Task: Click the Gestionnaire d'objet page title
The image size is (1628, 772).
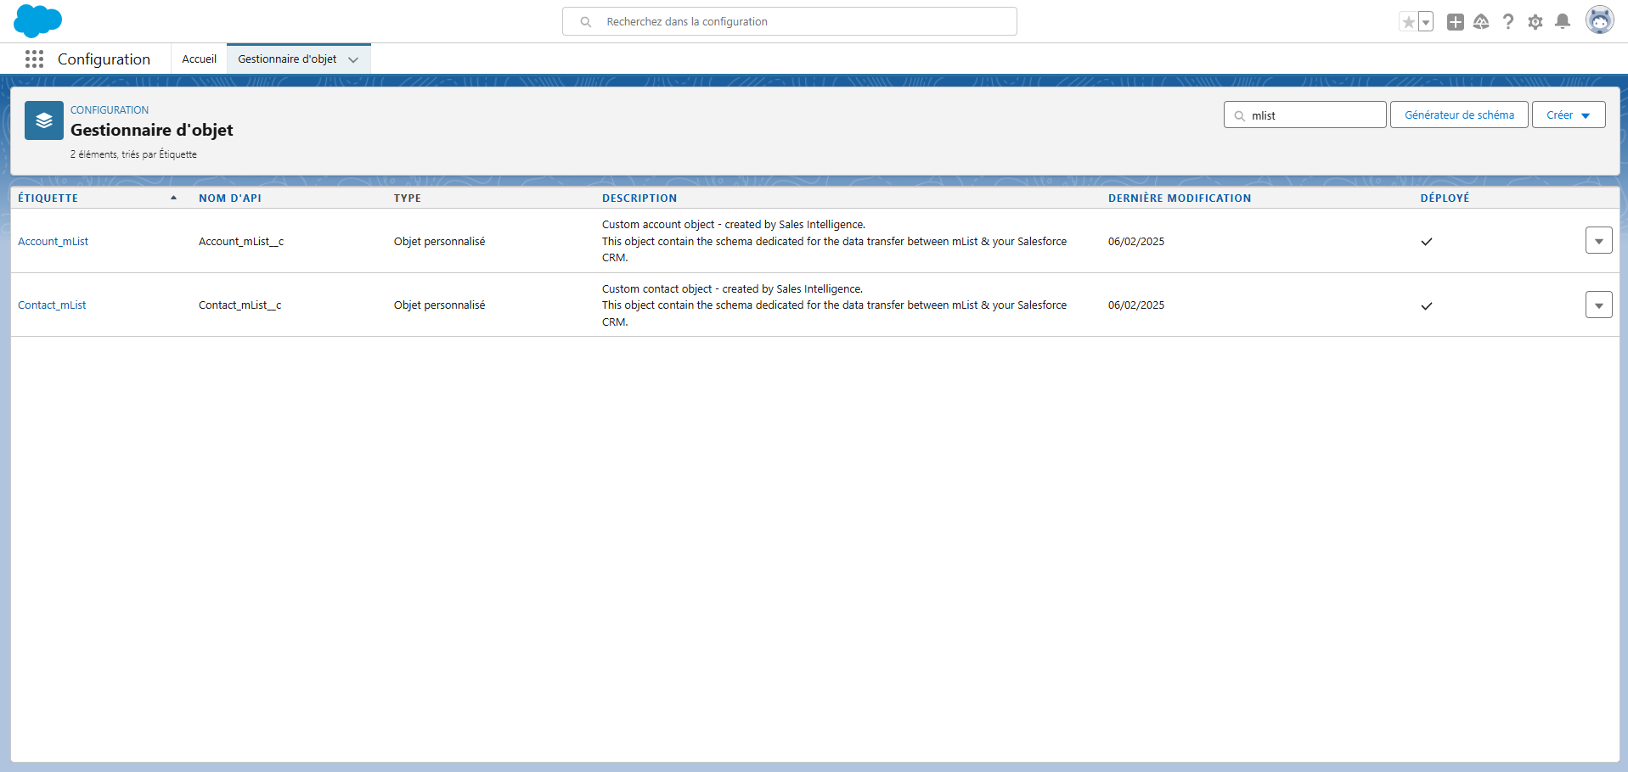Action: (152, 130)
